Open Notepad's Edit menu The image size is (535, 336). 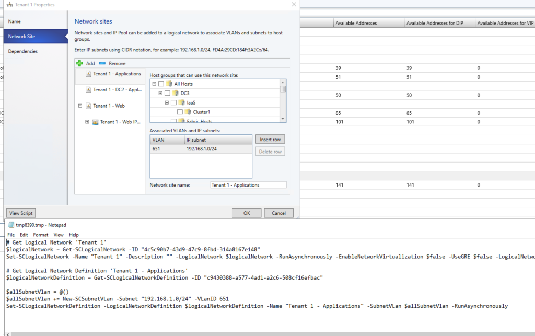tap(24, 235)
